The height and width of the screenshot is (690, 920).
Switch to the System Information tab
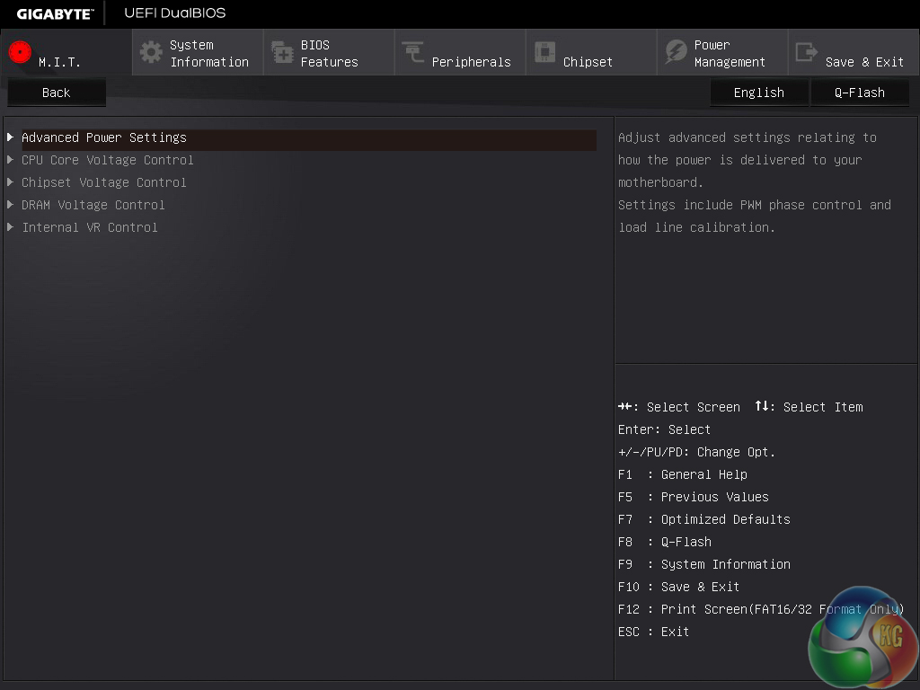[208, 53]
